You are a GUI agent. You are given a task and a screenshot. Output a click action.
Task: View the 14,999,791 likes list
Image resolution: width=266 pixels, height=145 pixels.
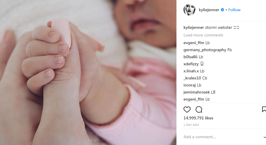pos(198,118)
